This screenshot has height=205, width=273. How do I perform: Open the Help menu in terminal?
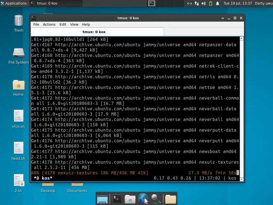click(86, 24)
